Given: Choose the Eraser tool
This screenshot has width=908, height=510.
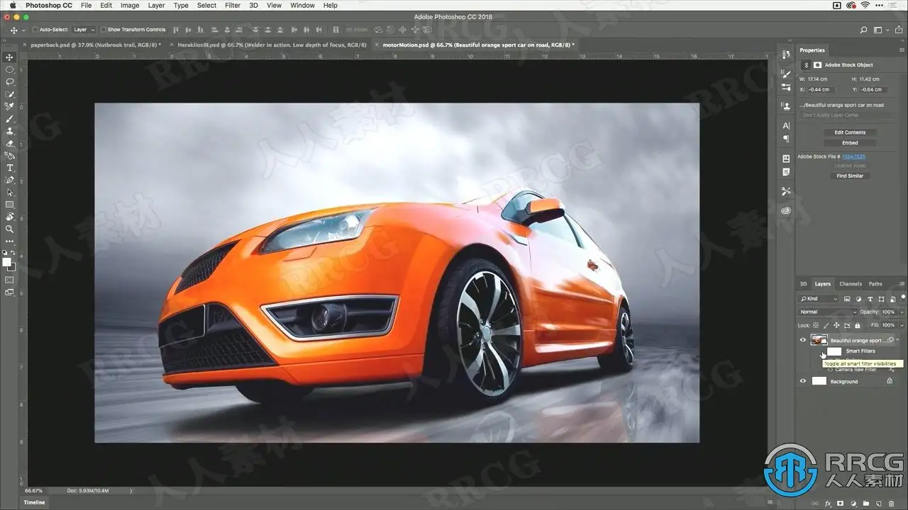Looking at the screenshot, I should coord(10,143).
